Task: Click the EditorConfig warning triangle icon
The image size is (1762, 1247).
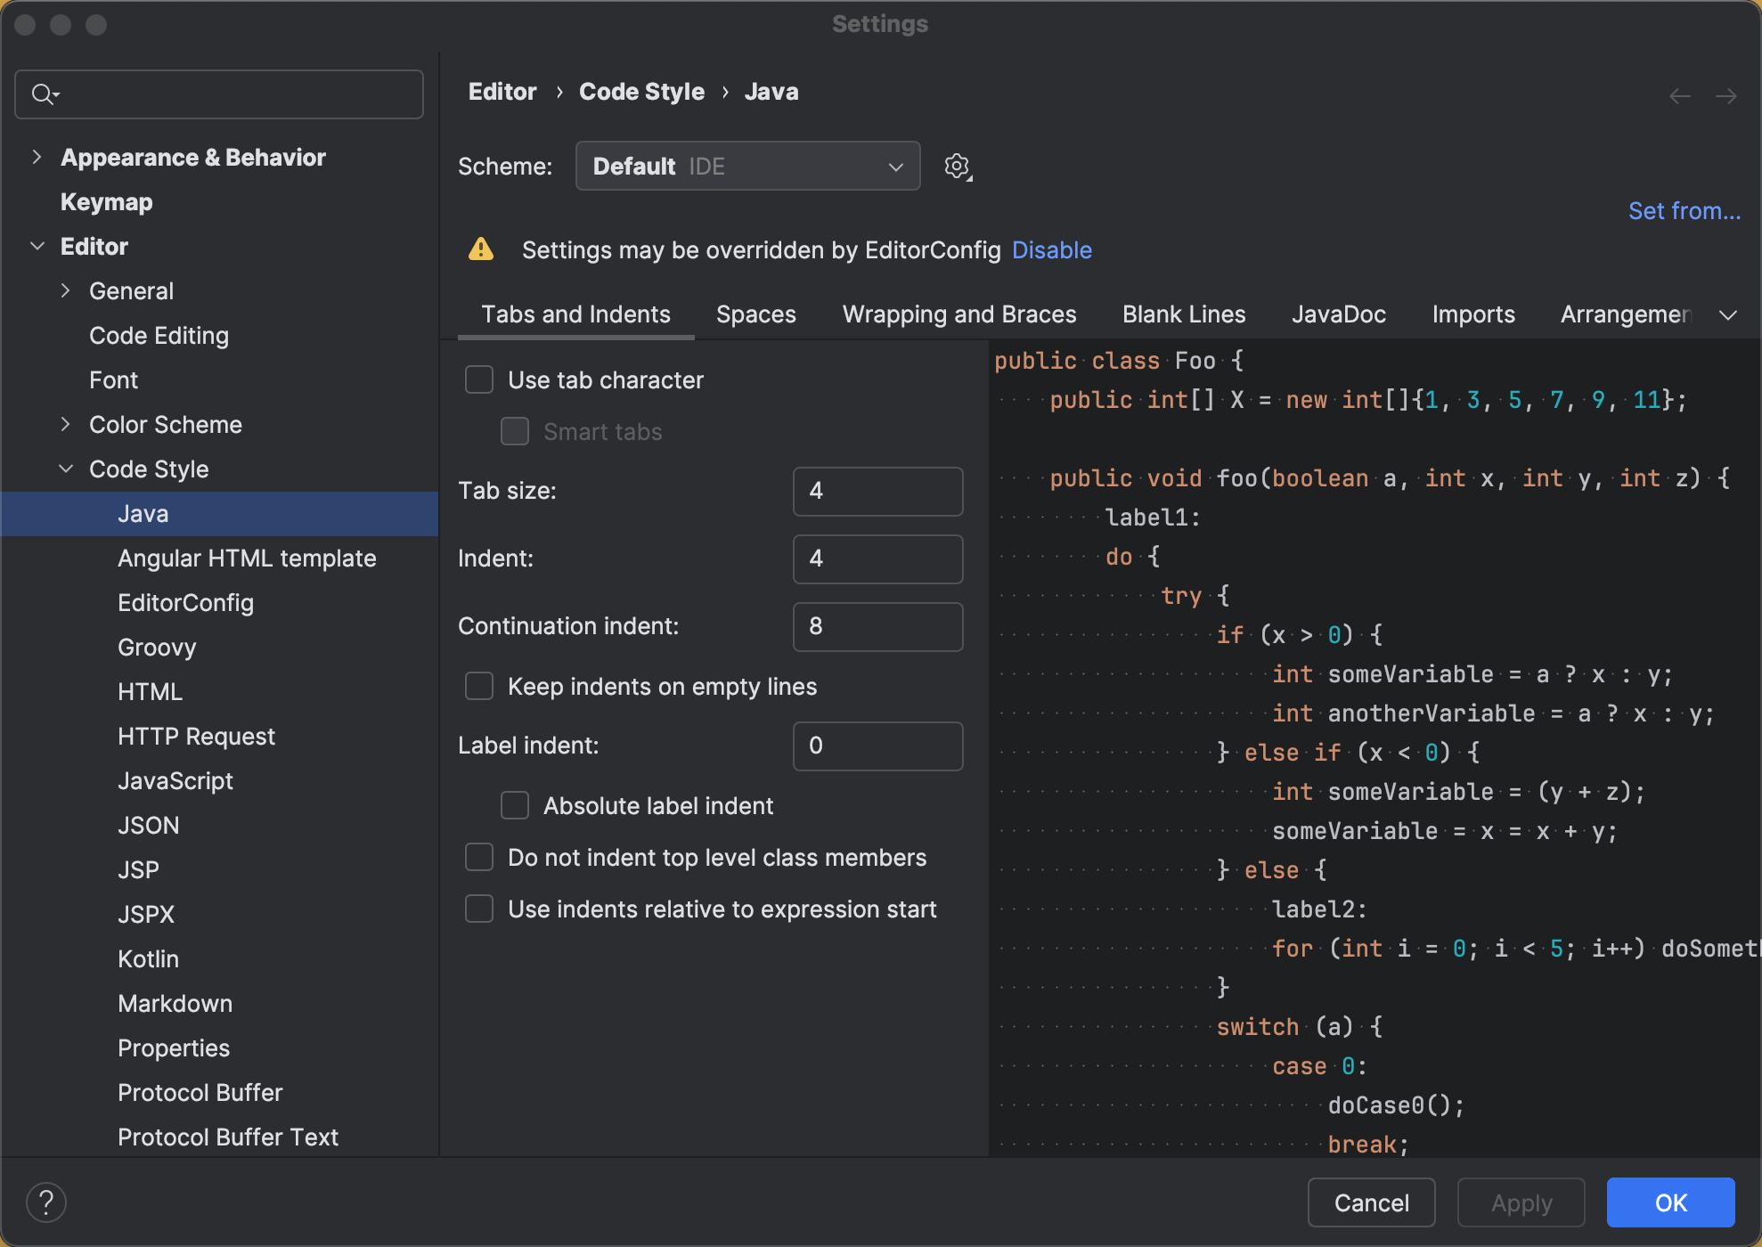Action: 481,249
